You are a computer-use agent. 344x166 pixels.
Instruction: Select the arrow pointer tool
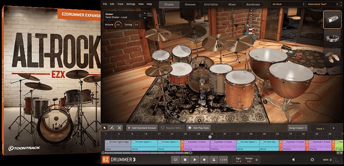[105, 128]
